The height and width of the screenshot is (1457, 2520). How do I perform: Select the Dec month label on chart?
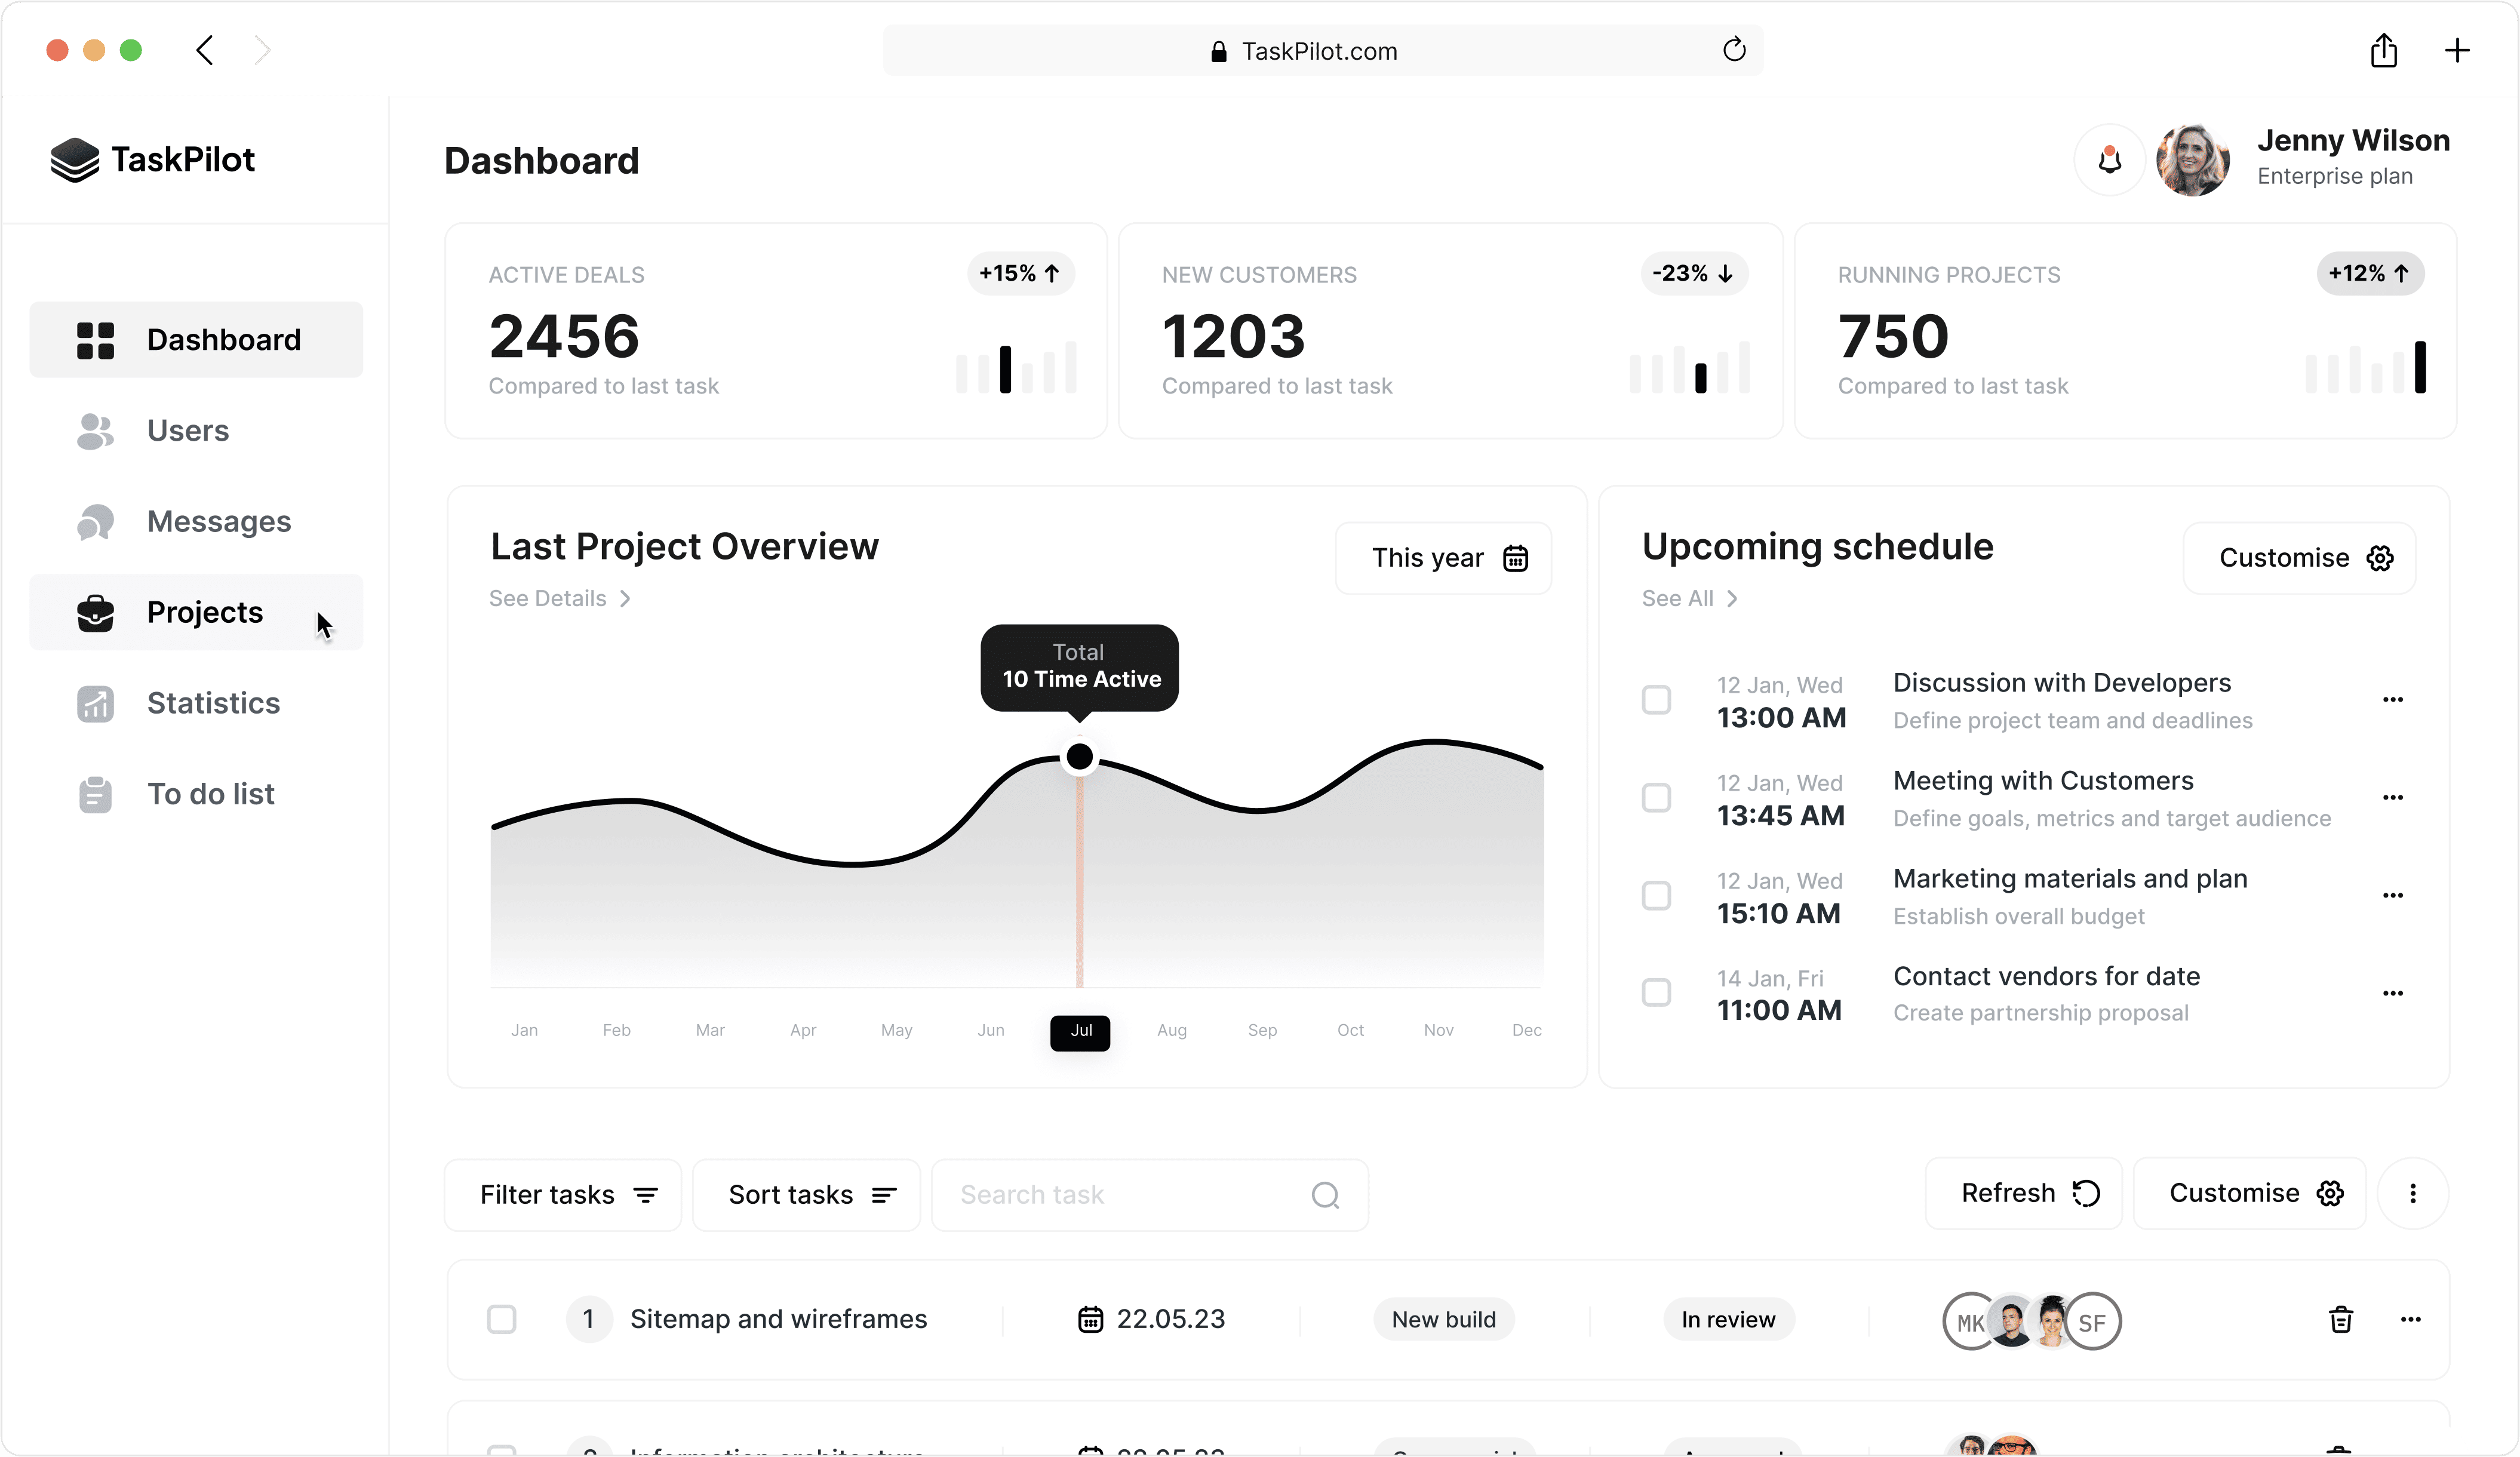(x=1527, y=1031)
